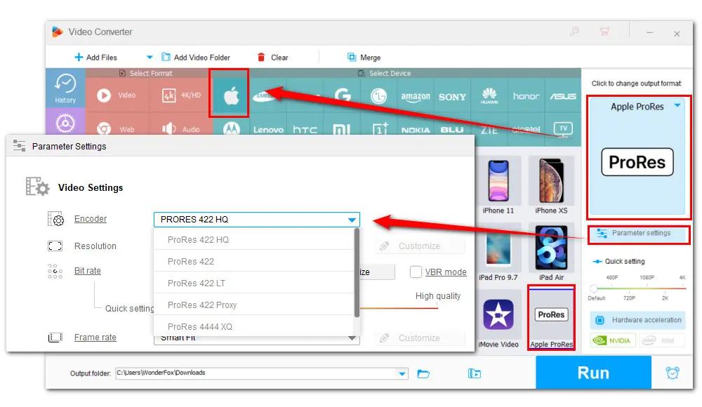Open the Encoder PRORES 422 HQ dropdown

tap(256, 220)
